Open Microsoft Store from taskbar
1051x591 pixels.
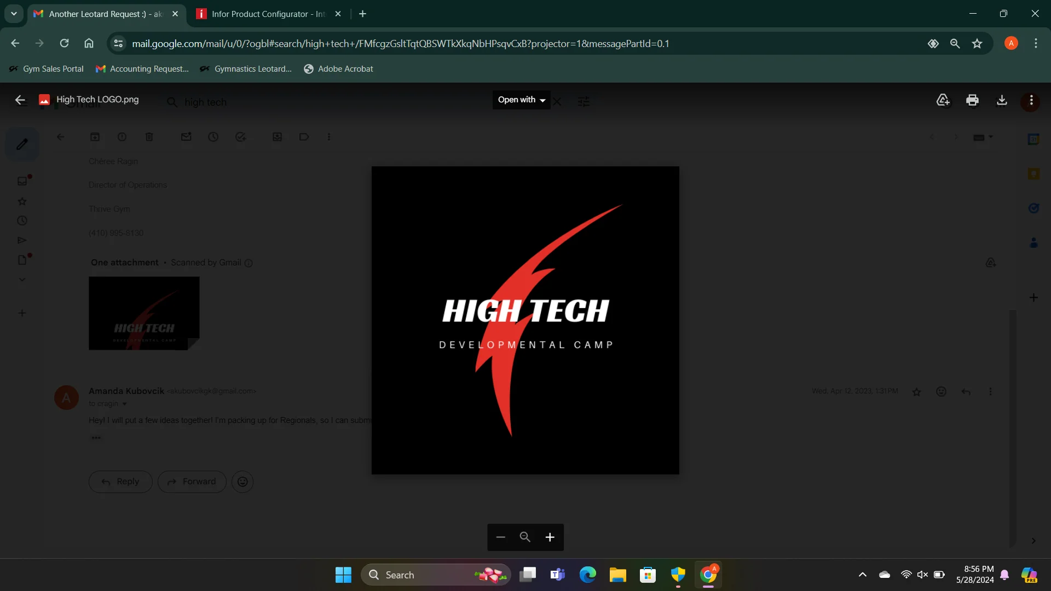click(x=648, y=575)
